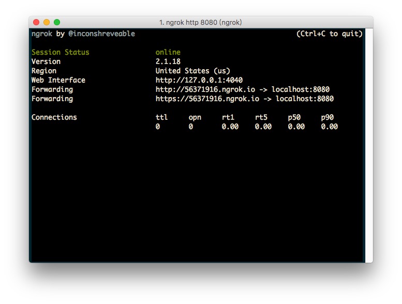The height and width of the screenshot is (304, 402).
Task: Click the 0 value under 'ttl'
Action: click(x=158, y=126)
